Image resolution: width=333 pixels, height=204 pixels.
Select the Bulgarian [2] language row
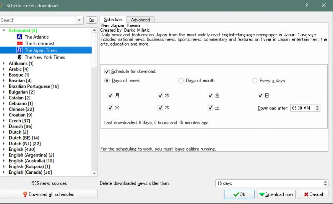22,92
